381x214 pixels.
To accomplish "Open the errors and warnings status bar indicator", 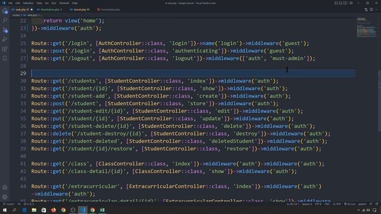I will point(29,204).
